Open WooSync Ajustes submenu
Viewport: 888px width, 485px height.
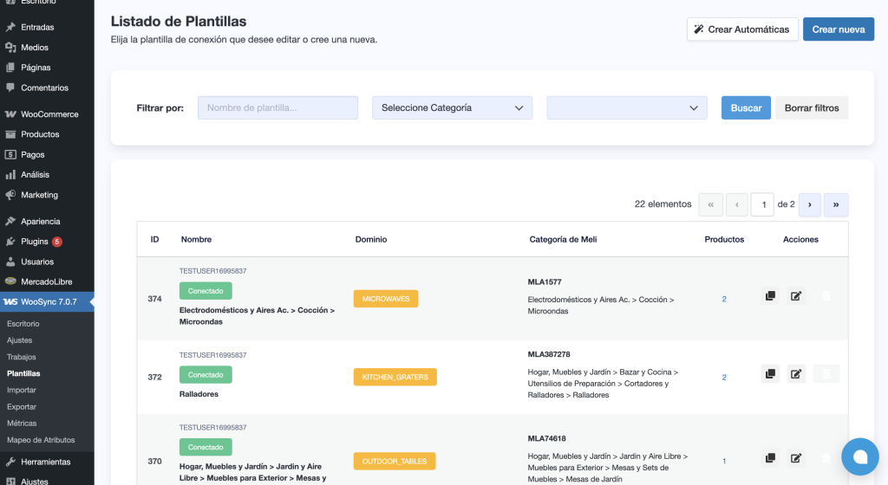click(x=20, y=340)
